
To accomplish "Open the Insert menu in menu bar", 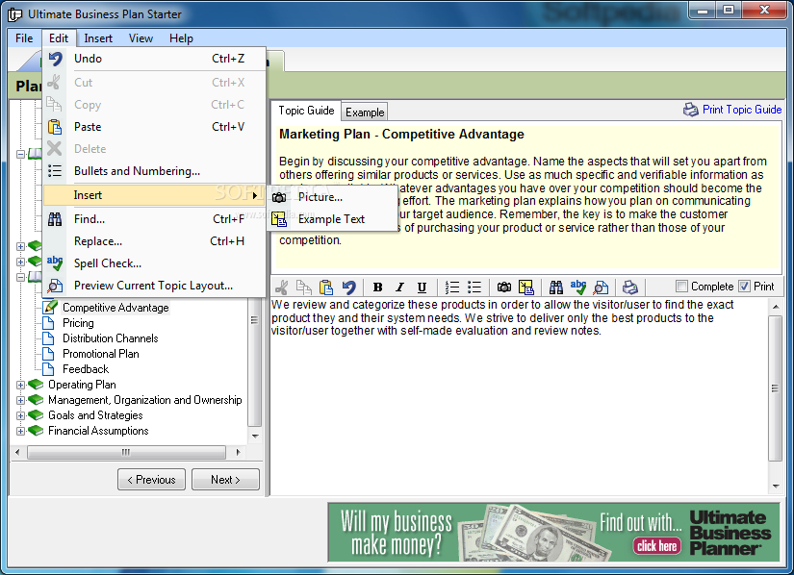I will coord(98,38).
